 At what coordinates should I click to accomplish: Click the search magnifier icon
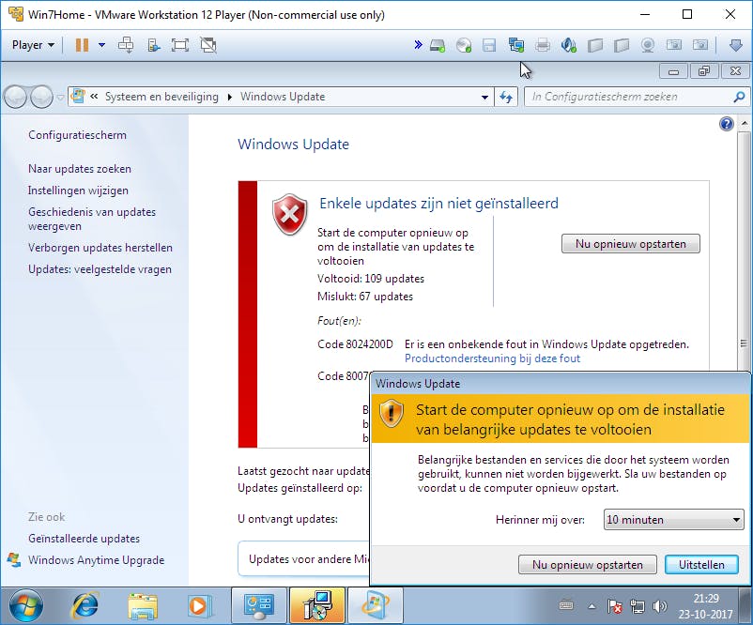click(x=739, y=97)
